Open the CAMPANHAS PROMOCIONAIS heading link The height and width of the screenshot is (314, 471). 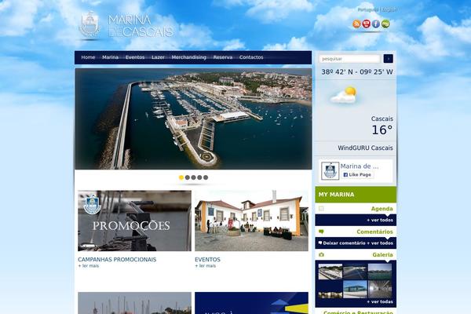pyautogui.click(x=117, y=259)
